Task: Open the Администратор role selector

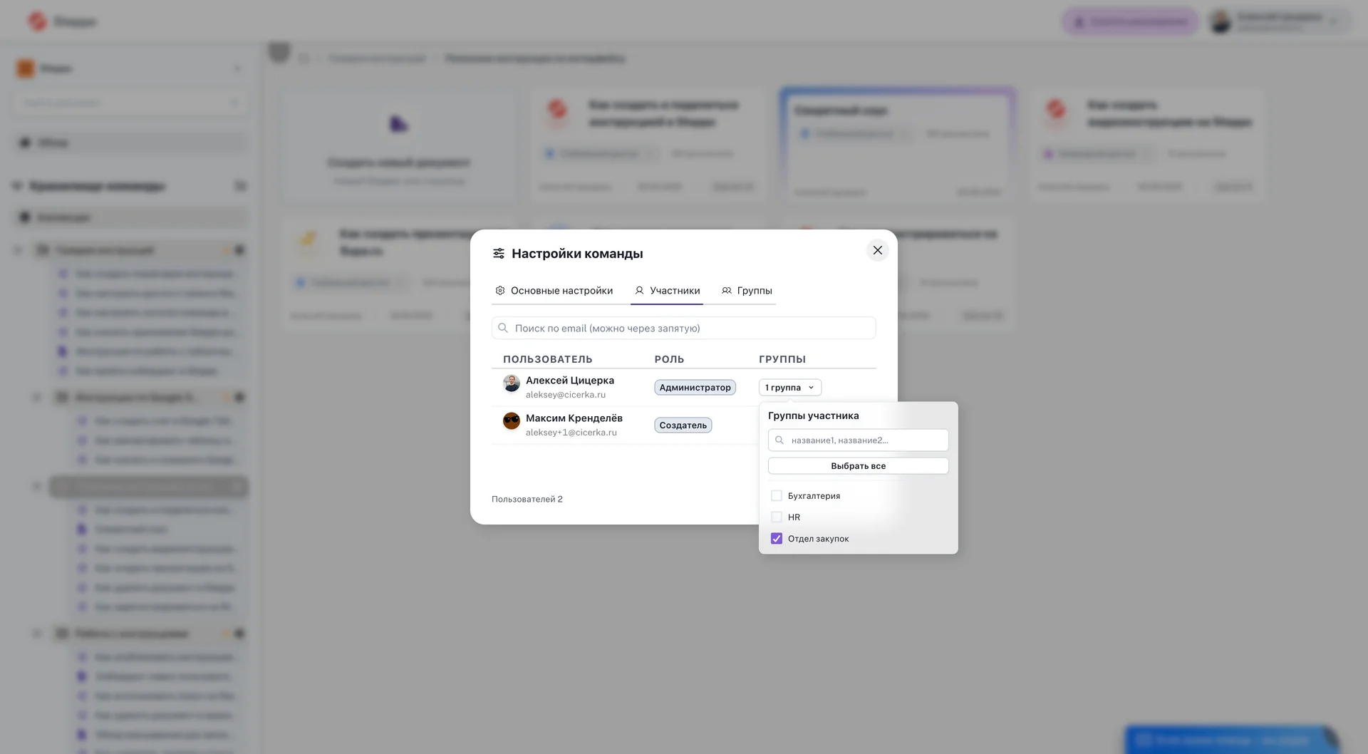Action: 695,388
